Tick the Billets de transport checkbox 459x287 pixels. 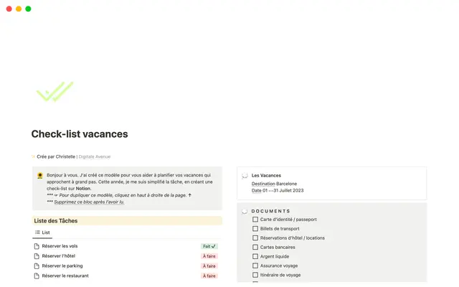[x=255, y=229]
